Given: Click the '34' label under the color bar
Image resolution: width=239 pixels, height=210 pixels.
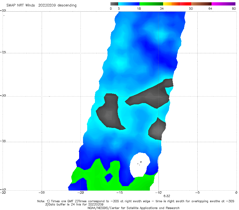Looking at the screenshot, I should click(x=162, y=9).
